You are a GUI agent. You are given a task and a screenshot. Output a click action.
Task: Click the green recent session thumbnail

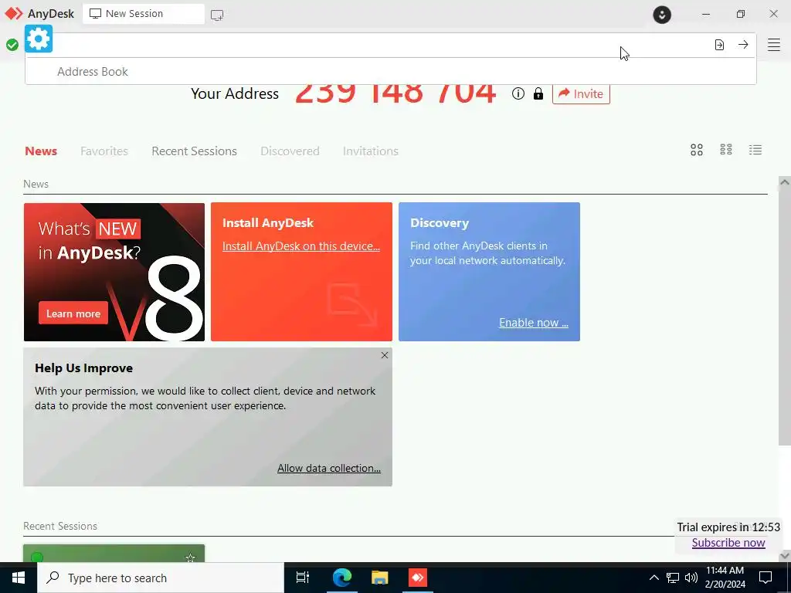point(114,553)
